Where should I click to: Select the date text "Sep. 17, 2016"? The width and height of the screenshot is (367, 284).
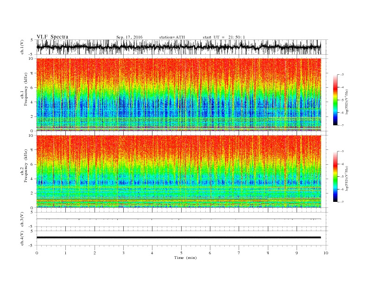[x=129, y=37]
